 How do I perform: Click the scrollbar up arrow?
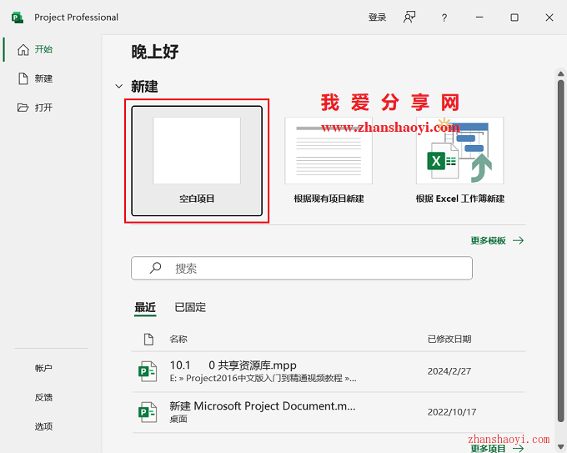pyautogui.click(x=561, y=73)
